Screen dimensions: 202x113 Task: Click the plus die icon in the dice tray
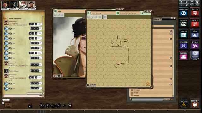[70, 105]
